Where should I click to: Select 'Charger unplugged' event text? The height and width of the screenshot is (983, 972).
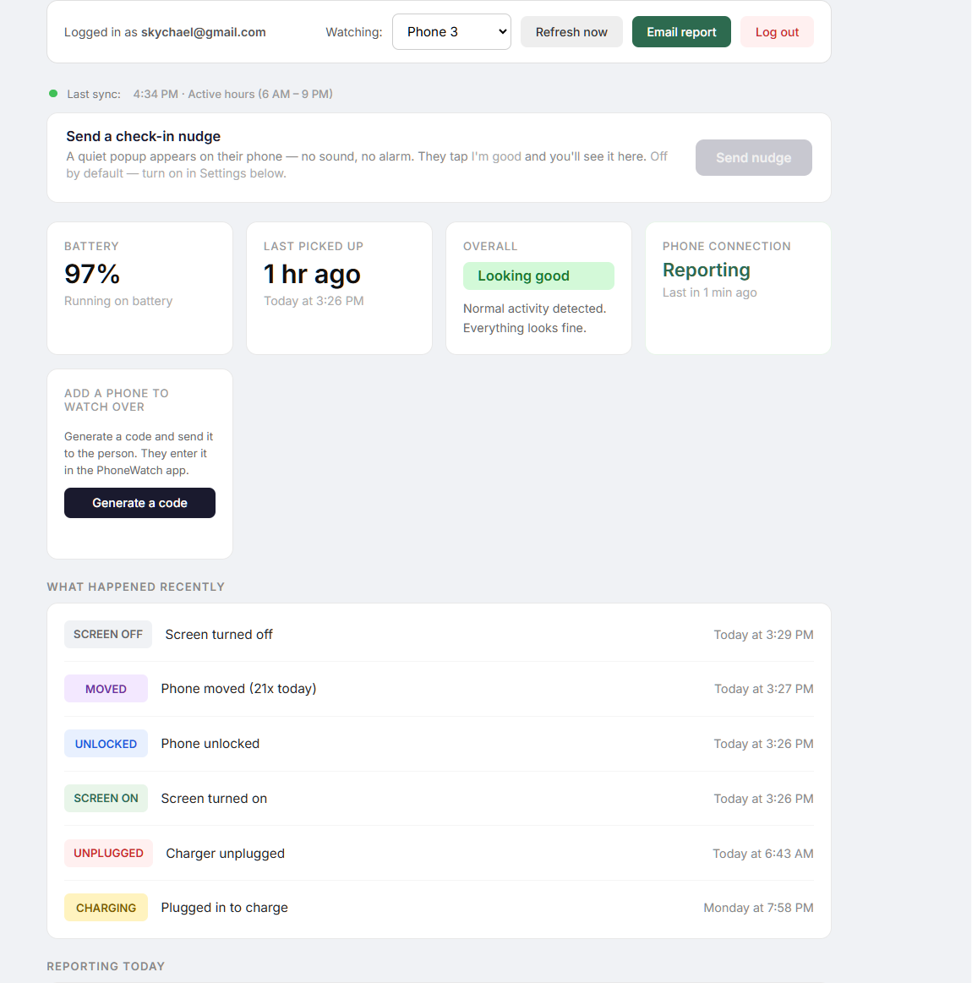pos(225,853)
